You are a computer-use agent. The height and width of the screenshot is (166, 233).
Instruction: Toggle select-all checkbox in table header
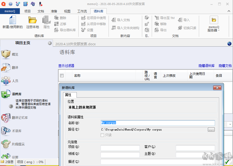62,76
